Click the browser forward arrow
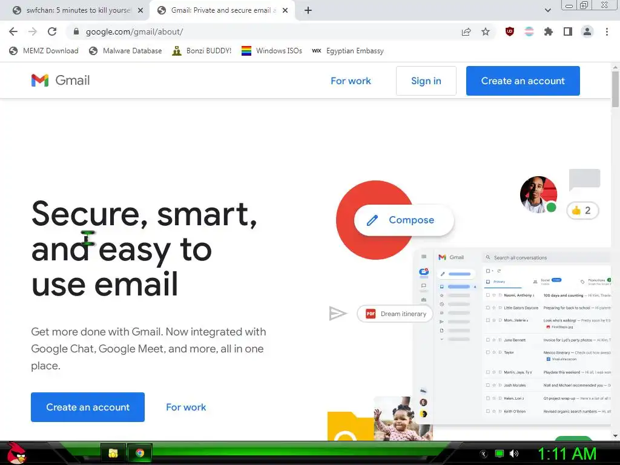Image resolution: width=620 pixels, height=465 pixels. coord(33,31)
